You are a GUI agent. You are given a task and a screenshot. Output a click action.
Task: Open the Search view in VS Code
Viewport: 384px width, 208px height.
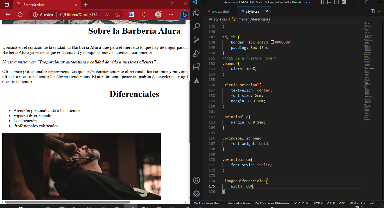[196, 26]
